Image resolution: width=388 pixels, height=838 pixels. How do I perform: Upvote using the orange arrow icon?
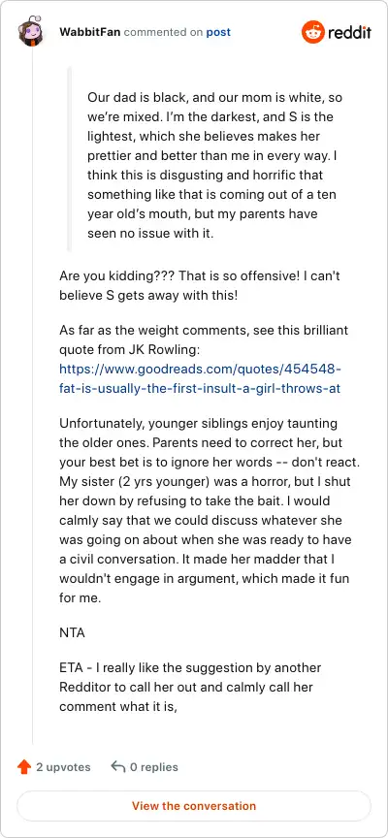[x=24, y=767]
